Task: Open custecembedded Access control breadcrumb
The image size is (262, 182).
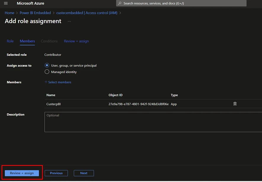Action: click(x=87, y=13)
